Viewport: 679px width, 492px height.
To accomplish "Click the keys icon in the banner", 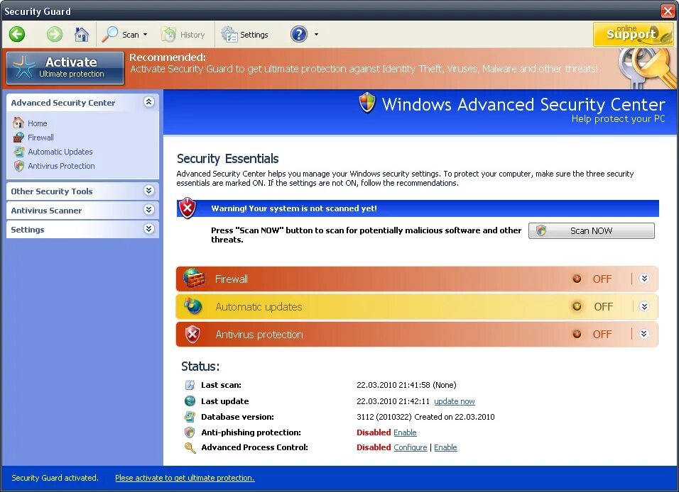I will click(646, 68).
